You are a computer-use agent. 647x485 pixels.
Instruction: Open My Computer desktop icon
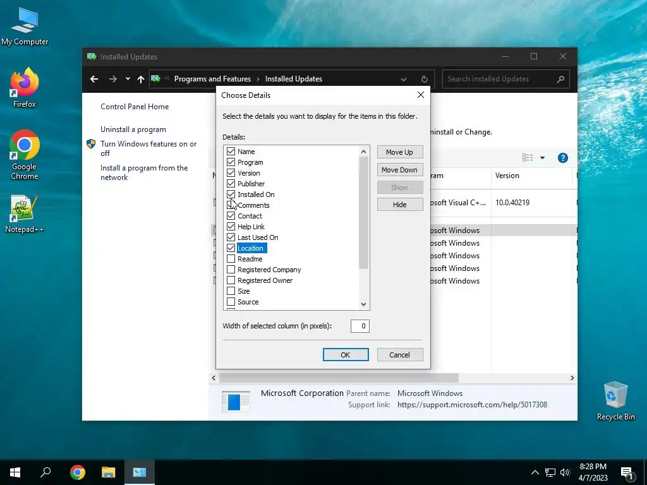pyautogui.click(x=25, y=27)
